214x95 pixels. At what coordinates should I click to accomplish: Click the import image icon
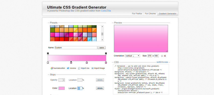point(92,68)
